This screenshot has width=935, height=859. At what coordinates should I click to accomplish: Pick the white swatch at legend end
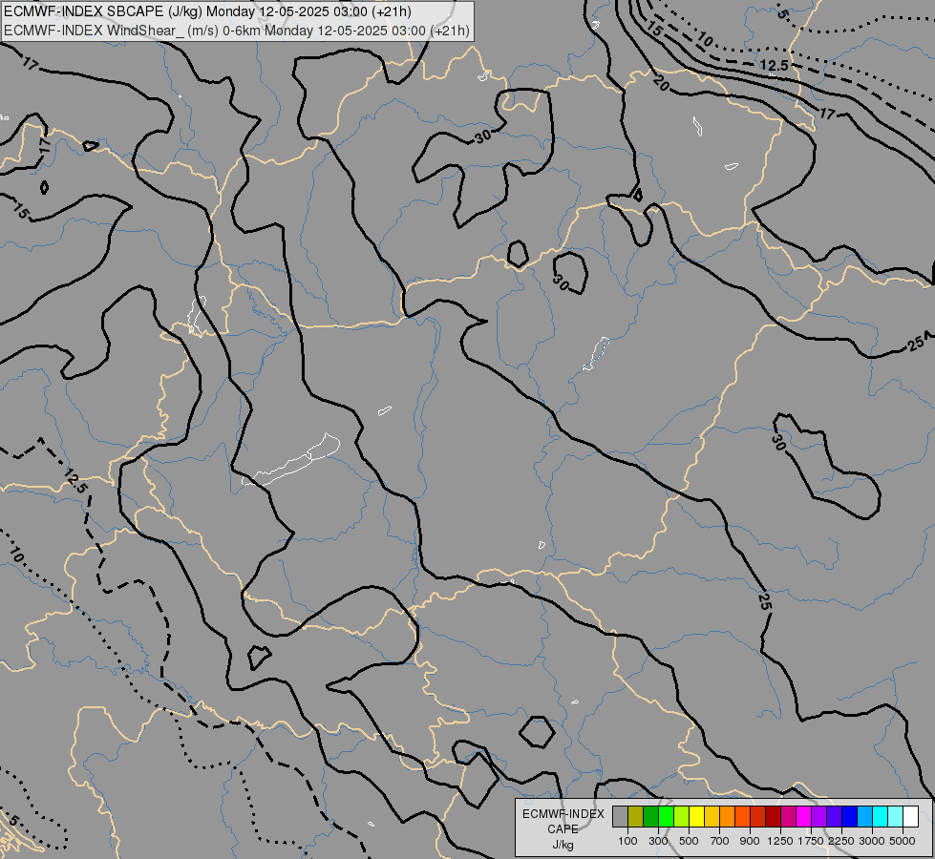[x=911, y=817]
